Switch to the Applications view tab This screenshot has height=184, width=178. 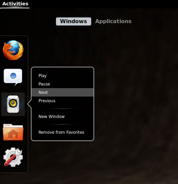coord(113,21)
